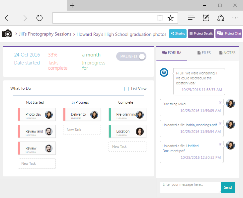Delete the 'Sure thing Mike!' message x

[x=220, y=102]
